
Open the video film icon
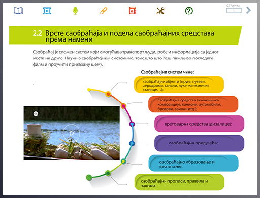[47, 11]
